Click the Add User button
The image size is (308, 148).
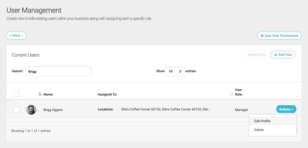283,55
